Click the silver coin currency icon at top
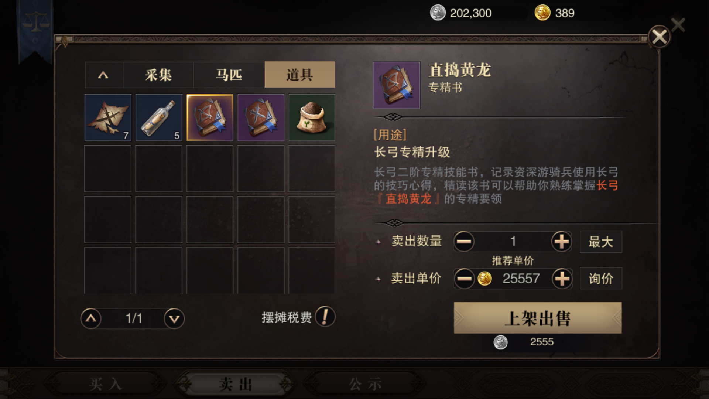The height and width of the screenshot is (399, 709). 438,13
